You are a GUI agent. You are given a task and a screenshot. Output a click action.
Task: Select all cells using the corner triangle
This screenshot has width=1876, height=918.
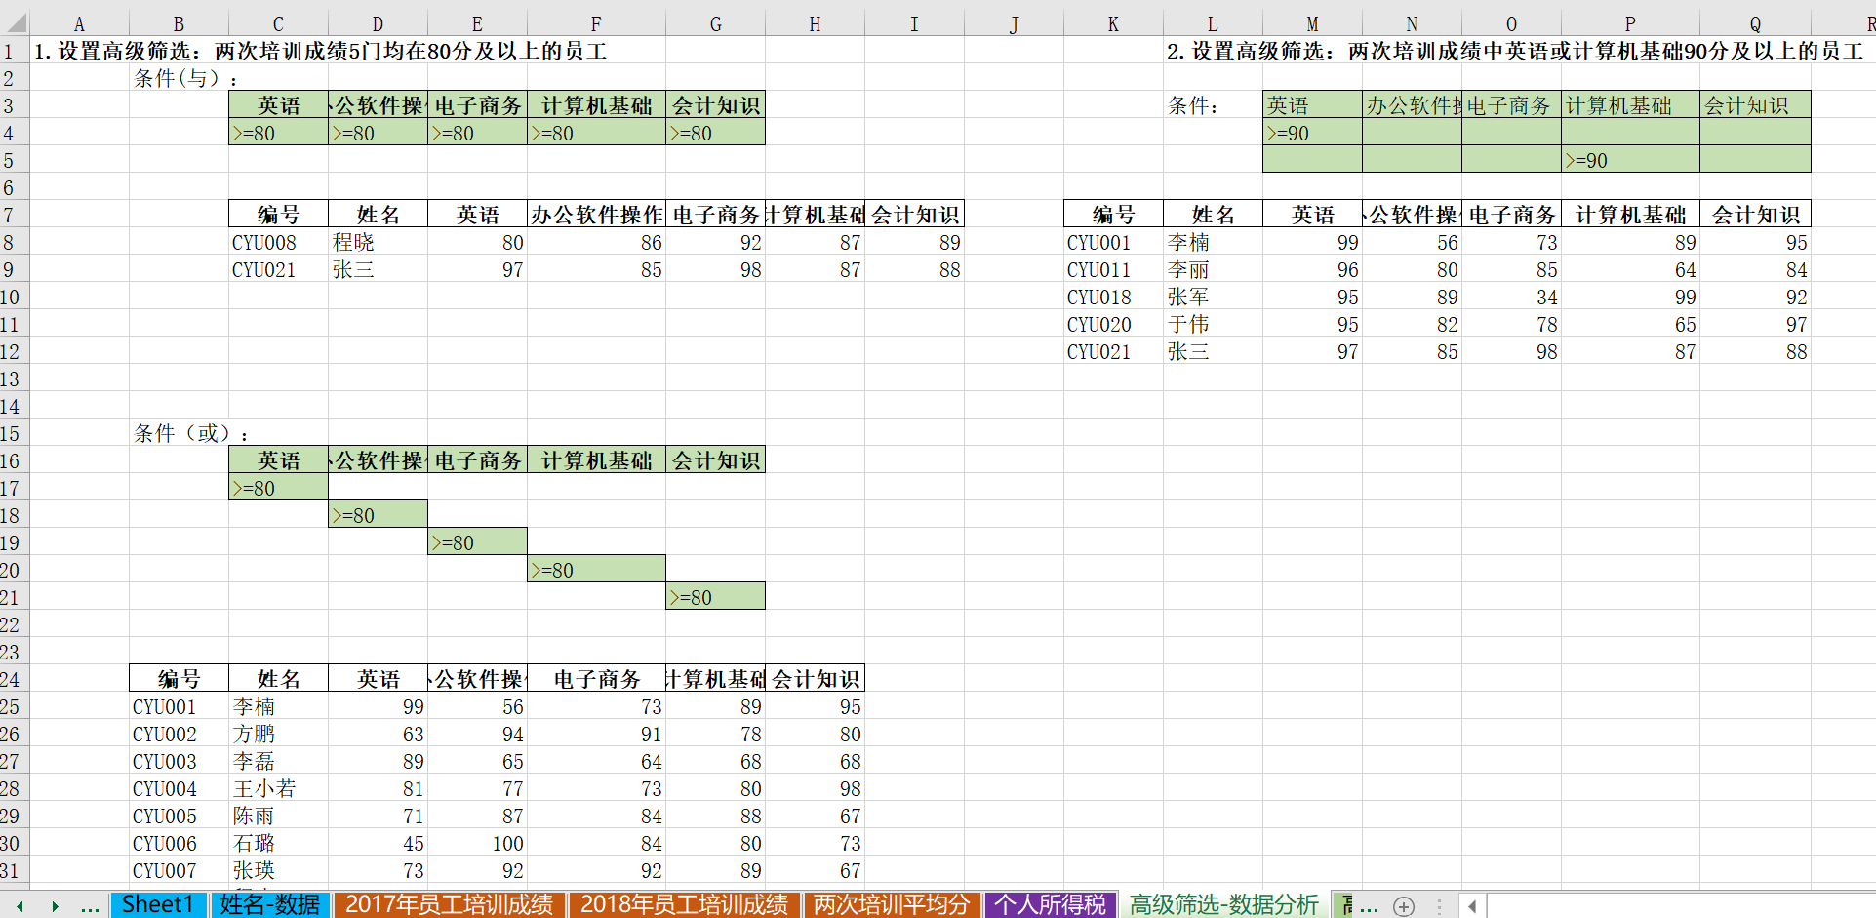pyautogui.click(x=16, y=23)
